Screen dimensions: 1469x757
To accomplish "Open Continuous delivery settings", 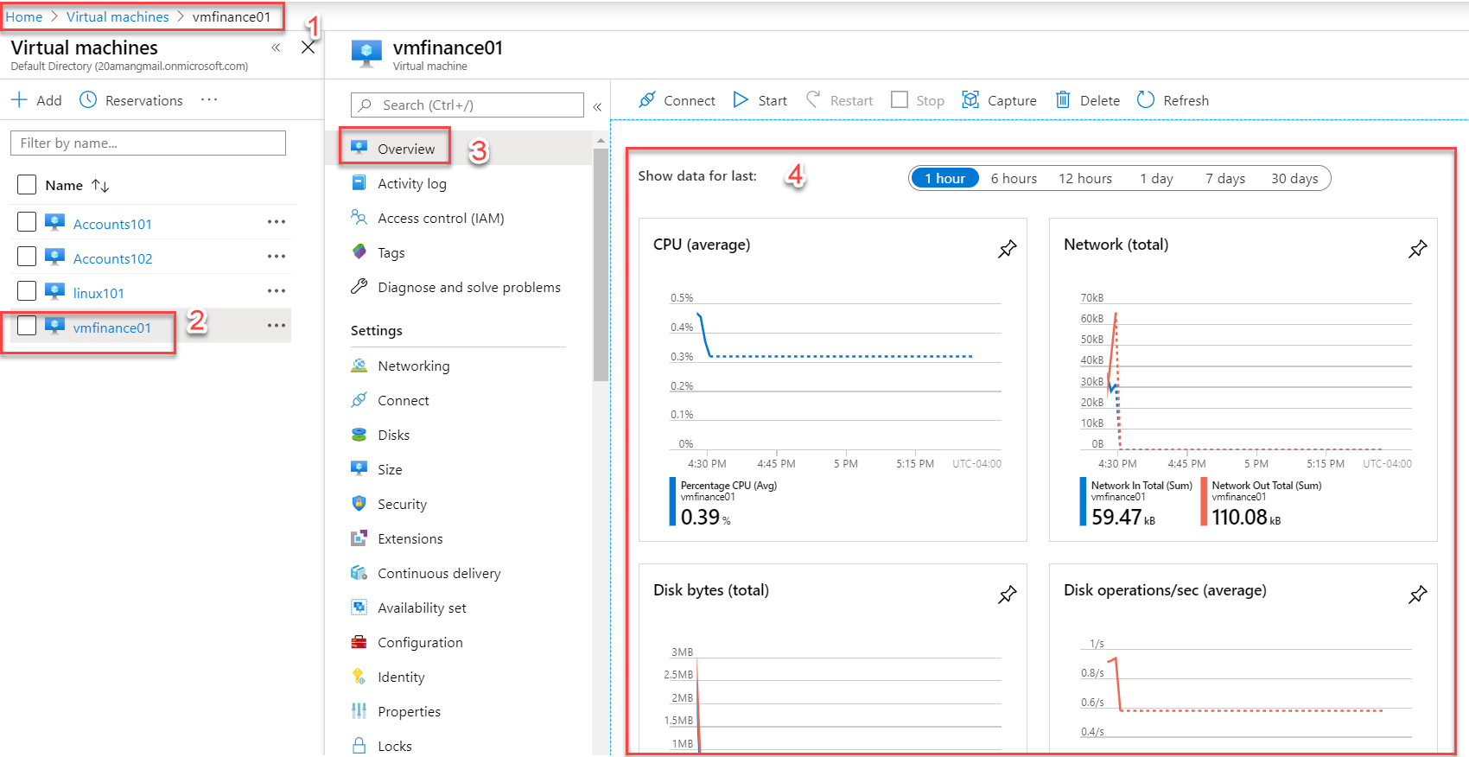I will tap(439, 573).
